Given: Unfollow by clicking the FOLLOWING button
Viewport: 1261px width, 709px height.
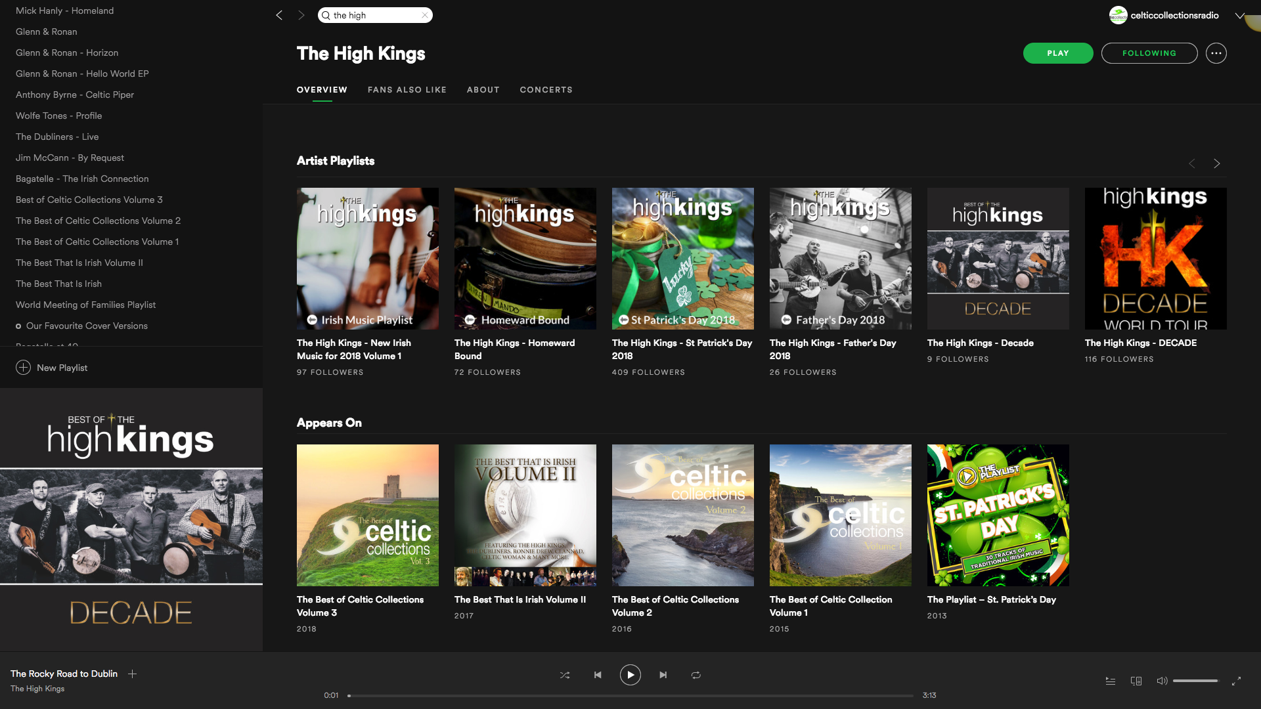Looking at the screenshot, I should tap(1149, 53).
